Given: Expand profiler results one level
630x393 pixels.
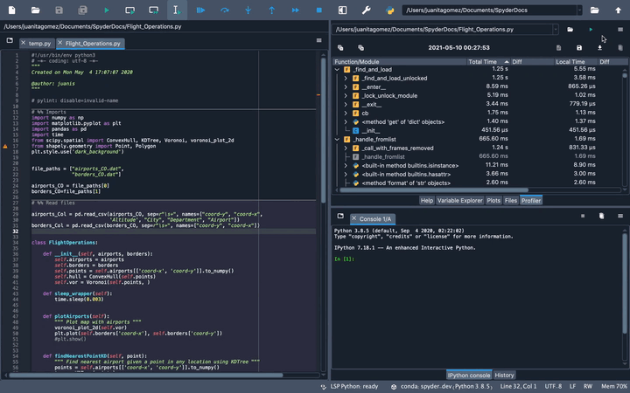Looking at the screenshot, I should [360, 48].
